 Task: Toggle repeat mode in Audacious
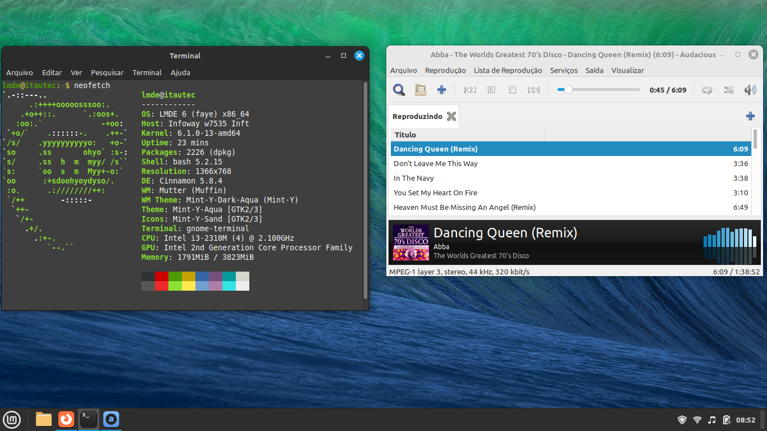707,90
